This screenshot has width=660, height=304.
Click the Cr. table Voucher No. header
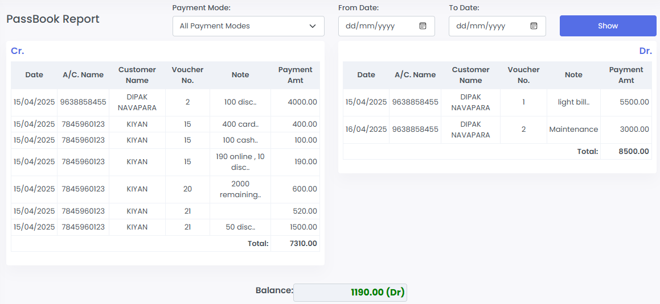[188, 75]
